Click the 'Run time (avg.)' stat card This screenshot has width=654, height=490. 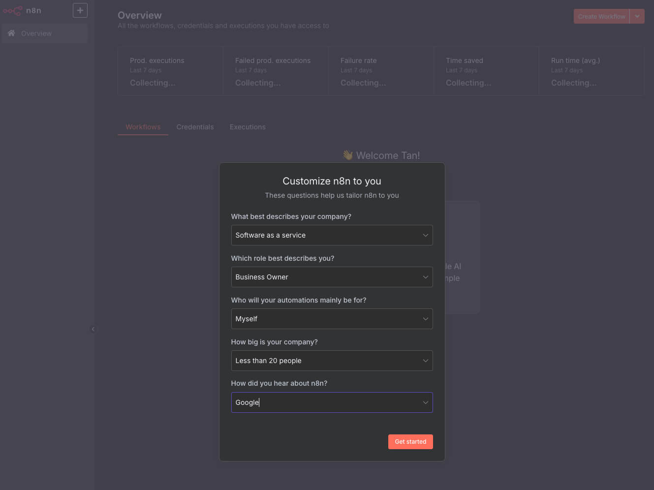[592, 71]
